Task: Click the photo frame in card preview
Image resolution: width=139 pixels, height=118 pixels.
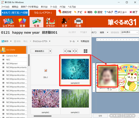Action: tap(108, 76)
